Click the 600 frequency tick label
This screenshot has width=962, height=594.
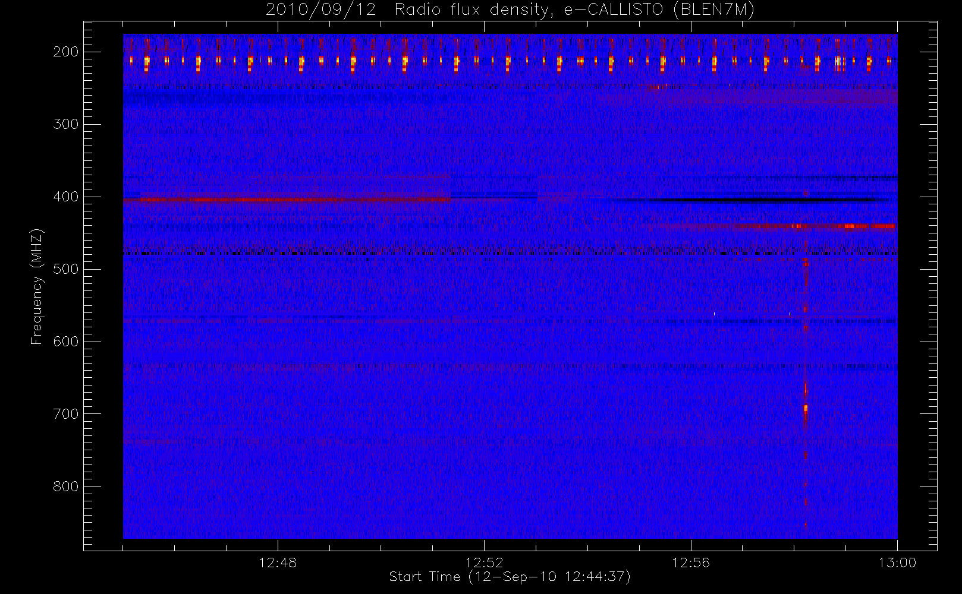point(65,342)
